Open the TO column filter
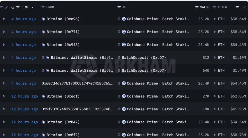 [119, 7]
